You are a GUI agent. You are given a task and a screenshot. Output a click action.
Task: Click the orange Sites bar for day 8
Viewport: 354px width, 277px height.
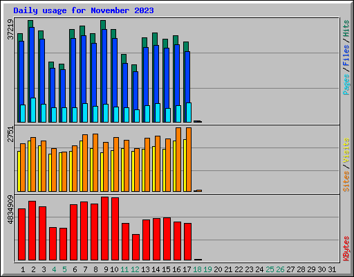(95, 163)
